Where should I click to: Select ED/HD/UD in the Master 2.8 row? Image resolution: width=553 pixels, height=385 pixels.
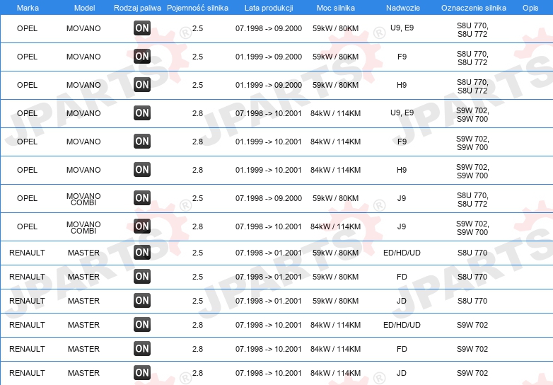402,325
